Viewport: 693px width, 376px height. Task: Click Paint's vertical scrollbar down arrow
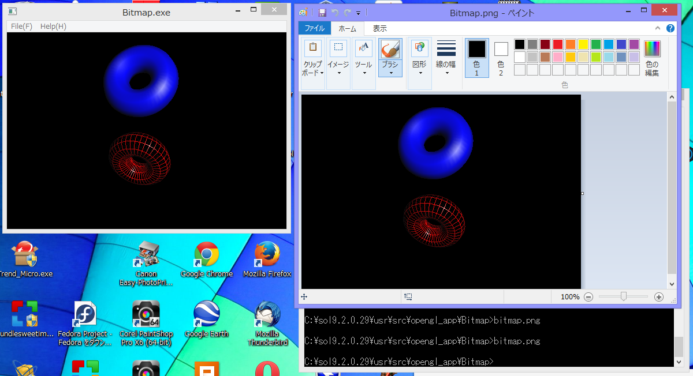[x=671, y=284]
